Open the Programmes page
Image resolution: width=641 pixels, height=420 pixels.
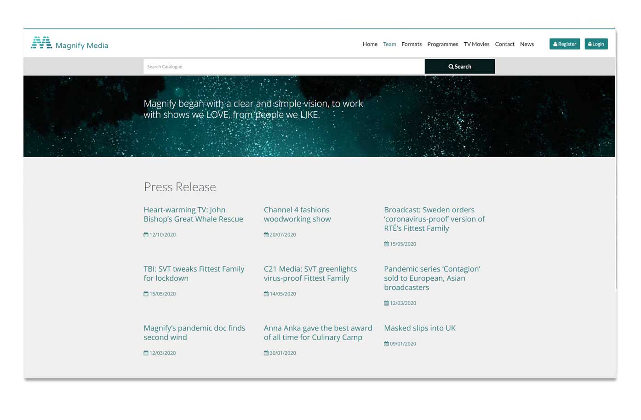click(x=442, y=44)
